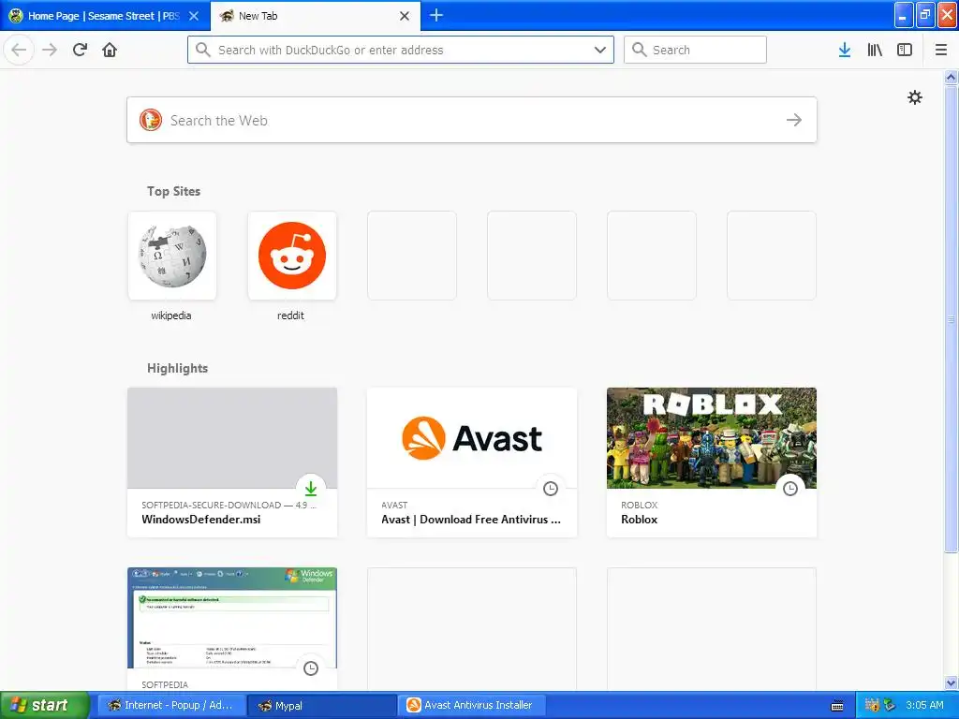
Task: Go back with the back arrow button
Action: tap(19, 50)
